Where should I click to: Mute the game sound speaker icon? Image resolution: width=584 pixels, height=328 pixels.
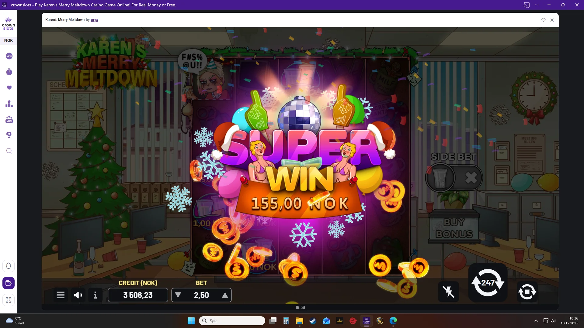[x=78, y=295]
